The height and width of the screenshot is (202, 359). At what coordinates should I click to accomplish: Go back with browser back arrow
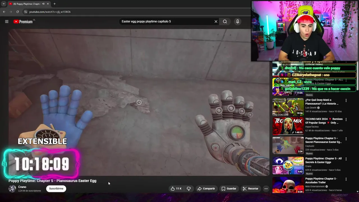[x=4, y=12]
